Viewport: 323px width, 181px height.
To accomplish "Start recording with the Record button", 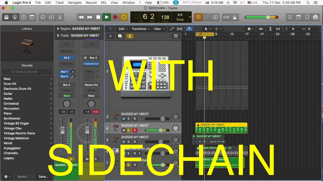I will [x=115, y=17].
